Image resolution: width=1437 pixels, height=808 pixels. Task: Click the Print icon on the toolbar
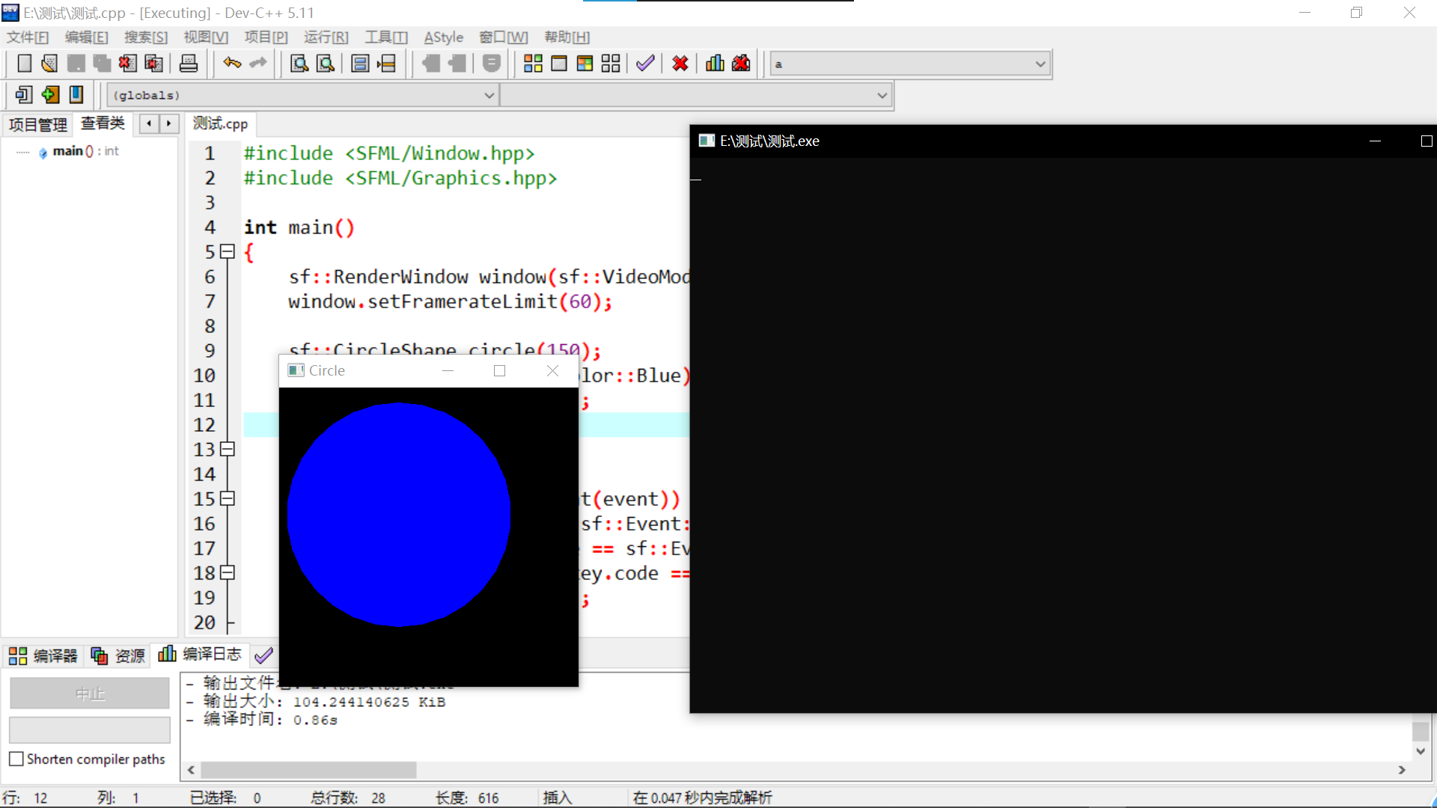[189, 64]
